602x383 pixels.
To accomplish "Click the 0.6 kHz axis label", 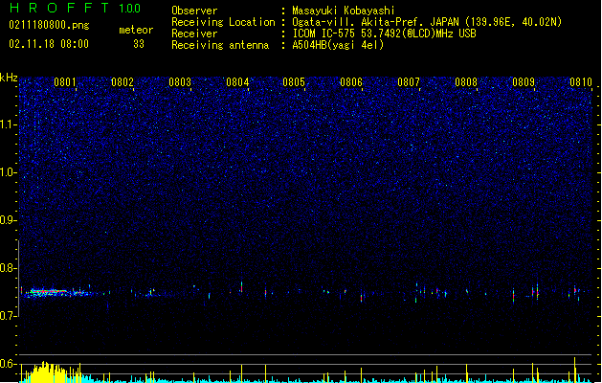I will tap(9, 364).
